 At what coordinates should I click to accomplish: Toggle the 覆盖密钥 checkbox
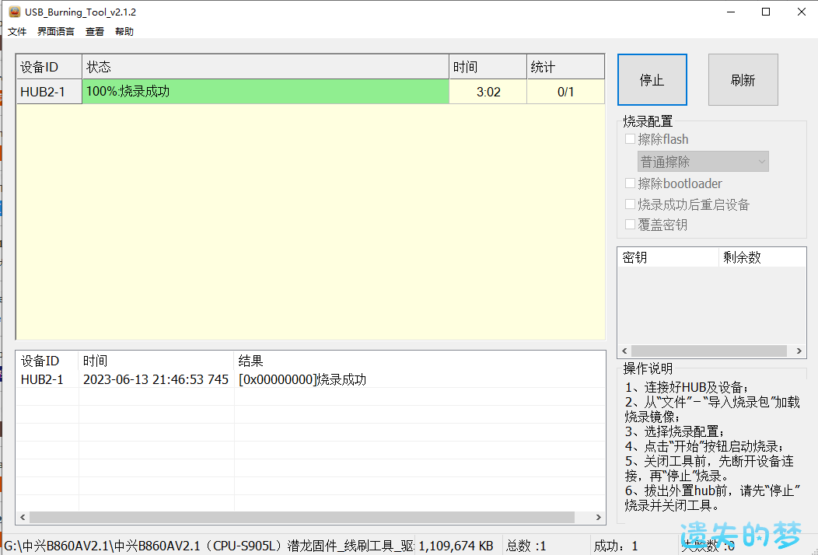(630, 225)
